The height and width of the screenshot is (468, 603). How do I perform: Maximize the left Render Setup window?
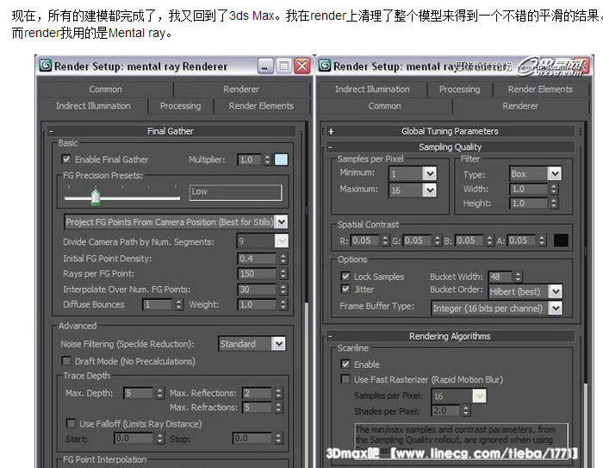click(283, 66)
